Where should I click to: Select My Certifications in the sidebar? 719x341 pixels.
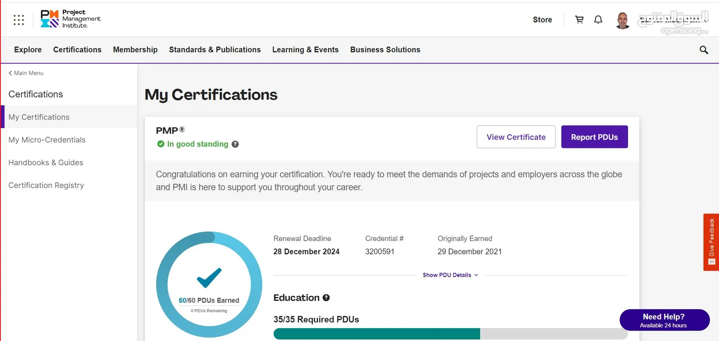point(69,117)
